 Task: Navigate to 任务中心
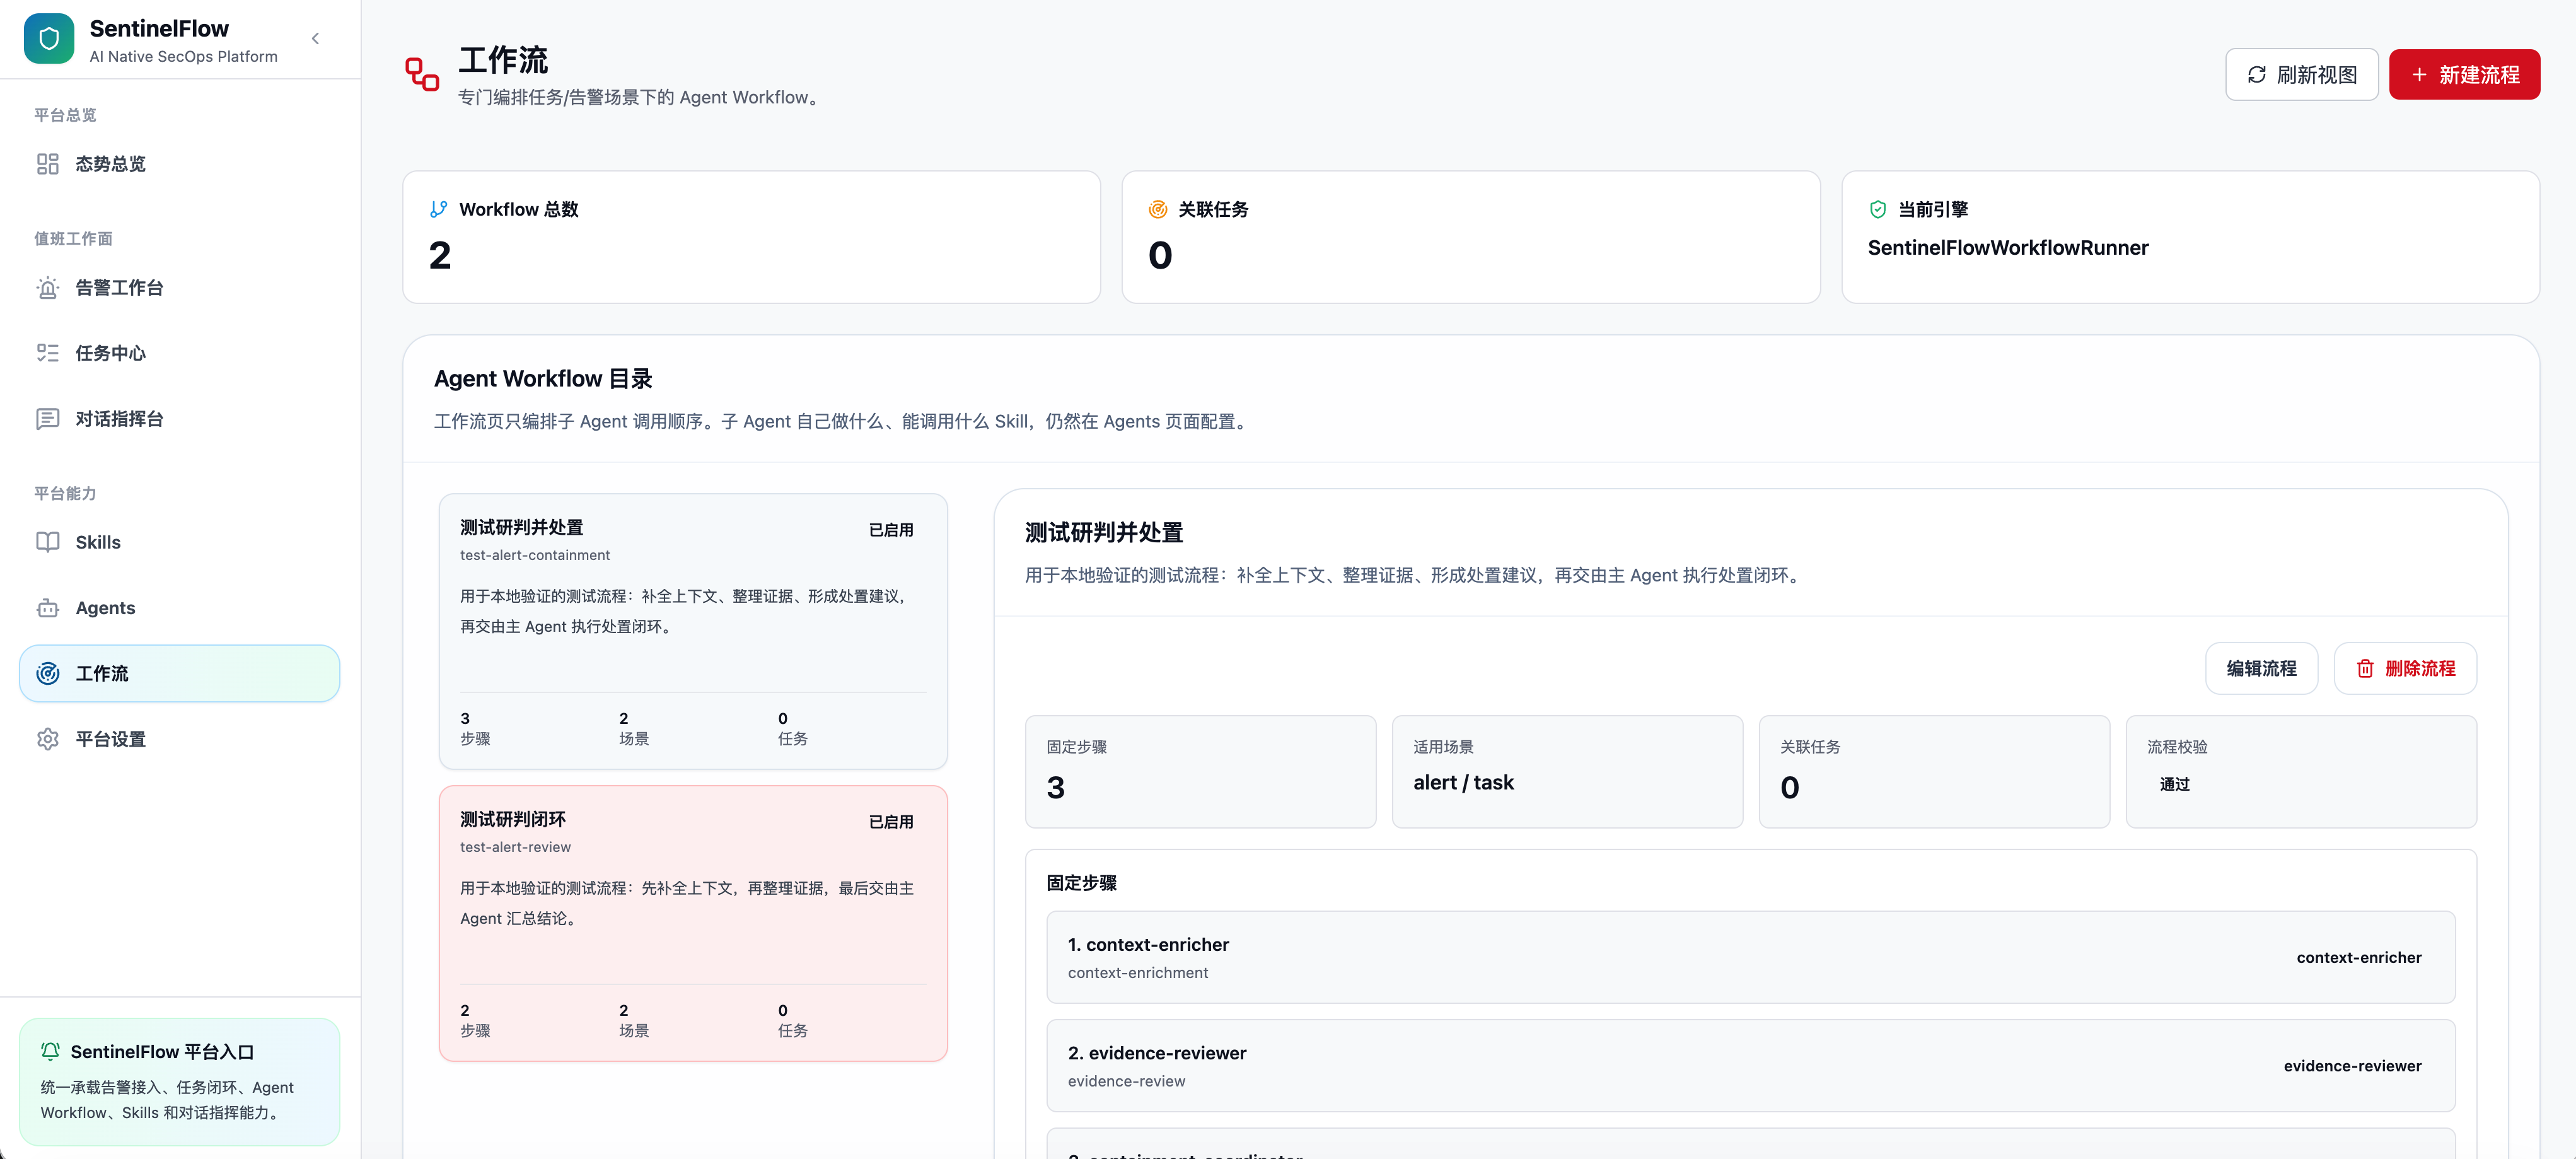point(180,353)
